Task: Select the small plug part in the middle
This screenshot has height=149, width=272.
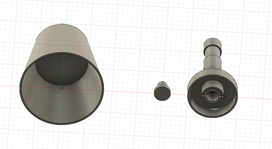Action: (162, 91)
